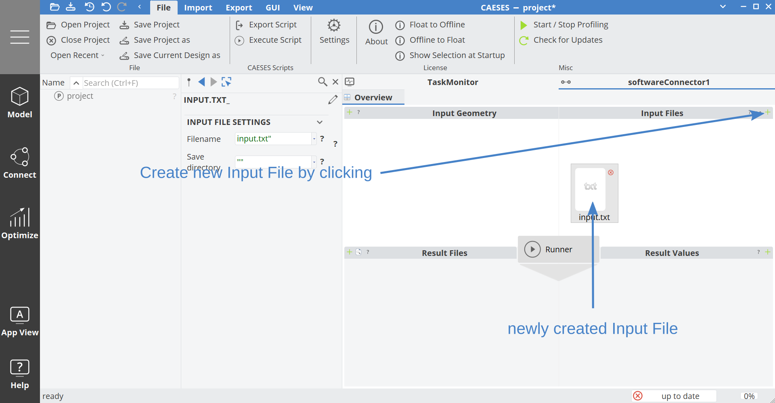Select the project item in the tree

pos(74,96)
